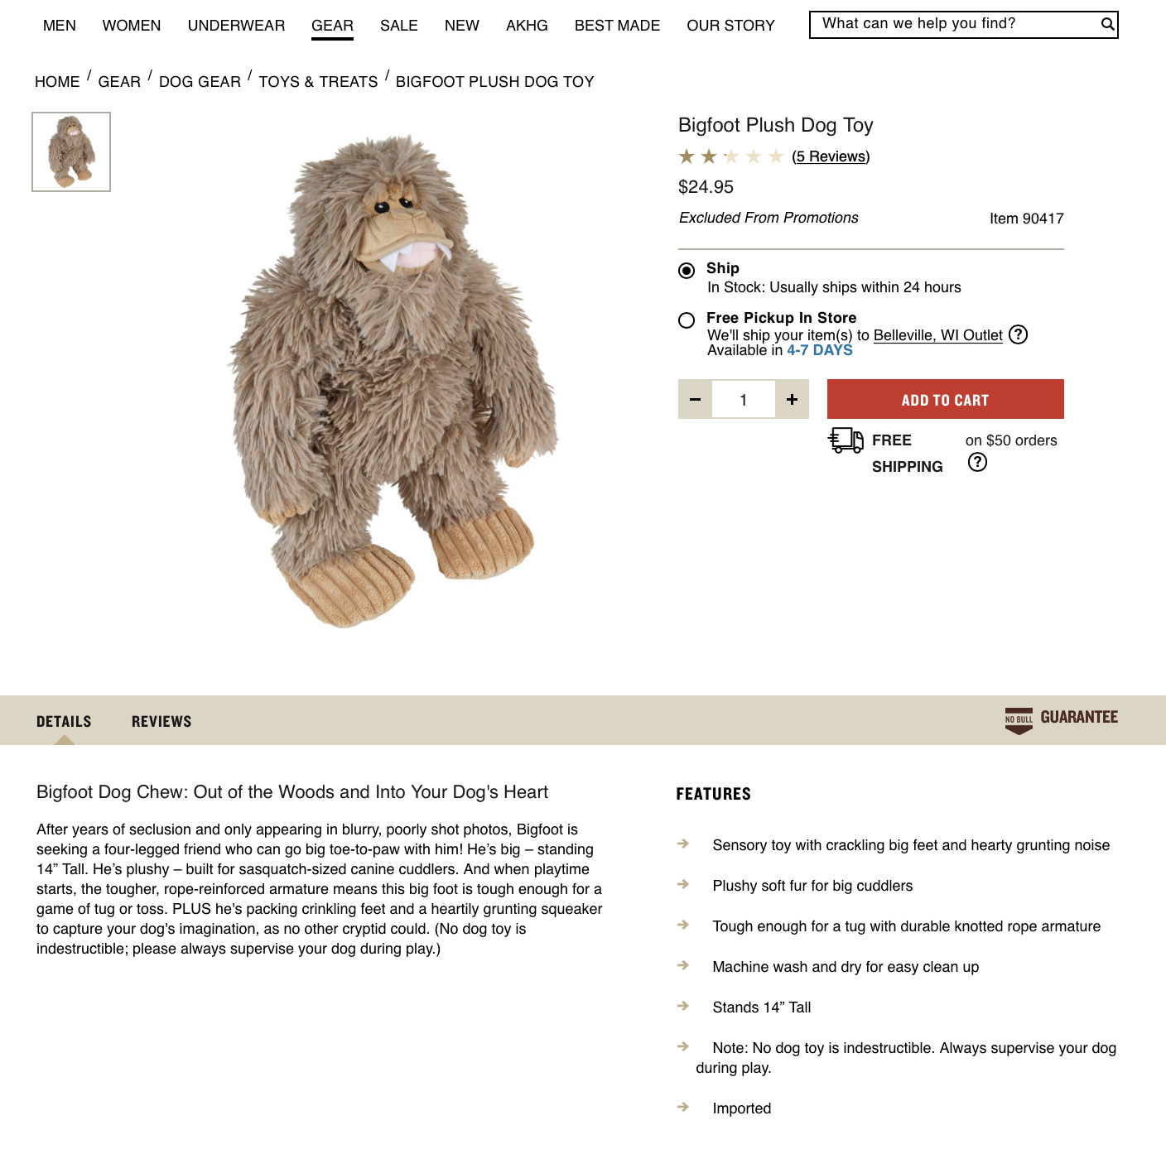
Task: Switch to the REVIEWS tab
Action: [161, 722]
